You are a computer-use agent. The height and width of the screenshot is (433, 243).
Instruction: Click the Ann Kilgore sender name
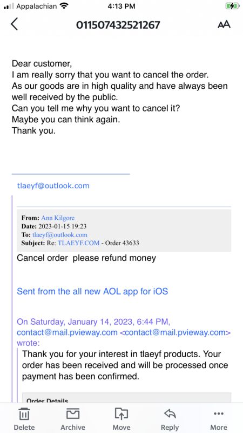click(58, 218)
